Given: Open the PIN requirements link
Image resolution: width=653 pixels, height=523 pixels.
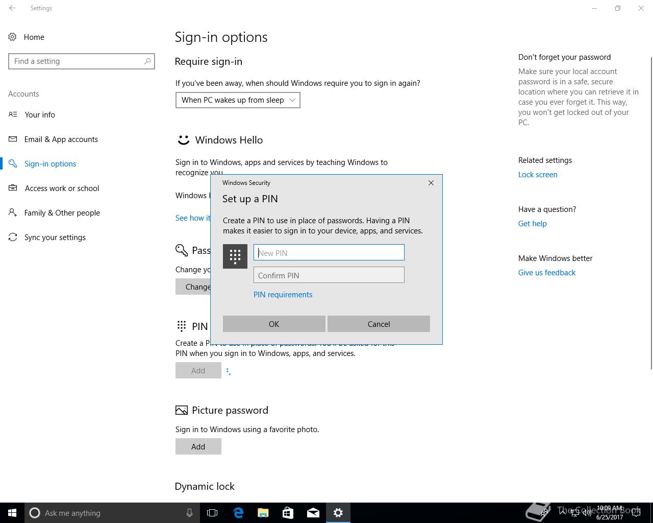Looking at the screenshot, I should (x=283, y=295).
